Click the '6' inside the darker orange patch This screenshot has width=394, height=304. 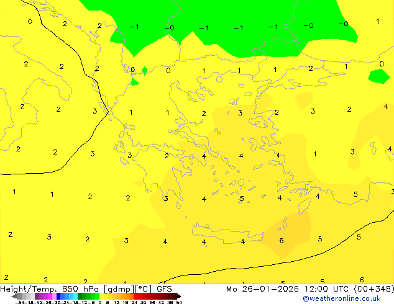(x=282, y=241)
